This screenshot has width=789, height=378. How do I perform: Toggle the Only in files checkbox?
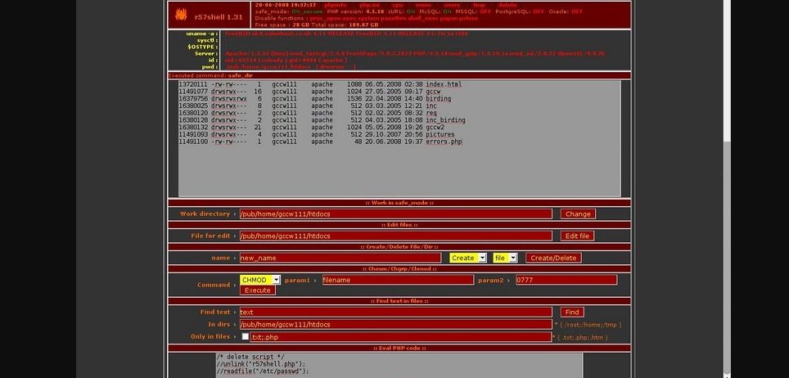pos(245,337)
